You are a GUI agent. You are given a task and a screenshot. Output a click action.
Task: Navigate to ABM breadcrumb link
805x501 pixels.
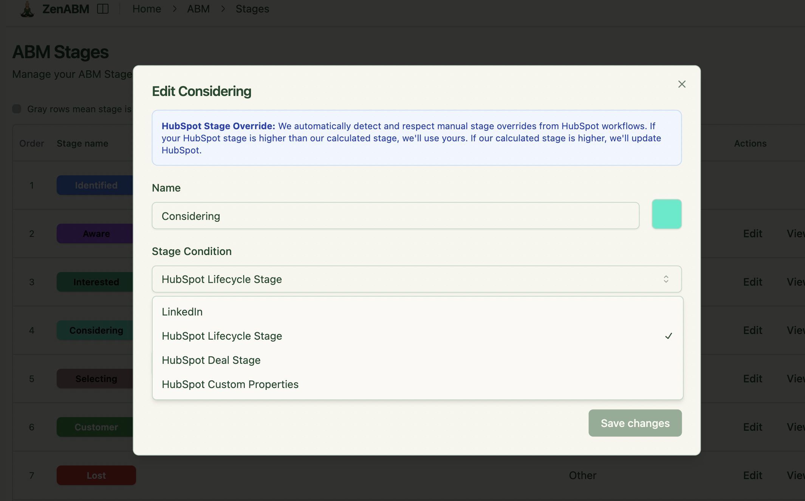198,9
